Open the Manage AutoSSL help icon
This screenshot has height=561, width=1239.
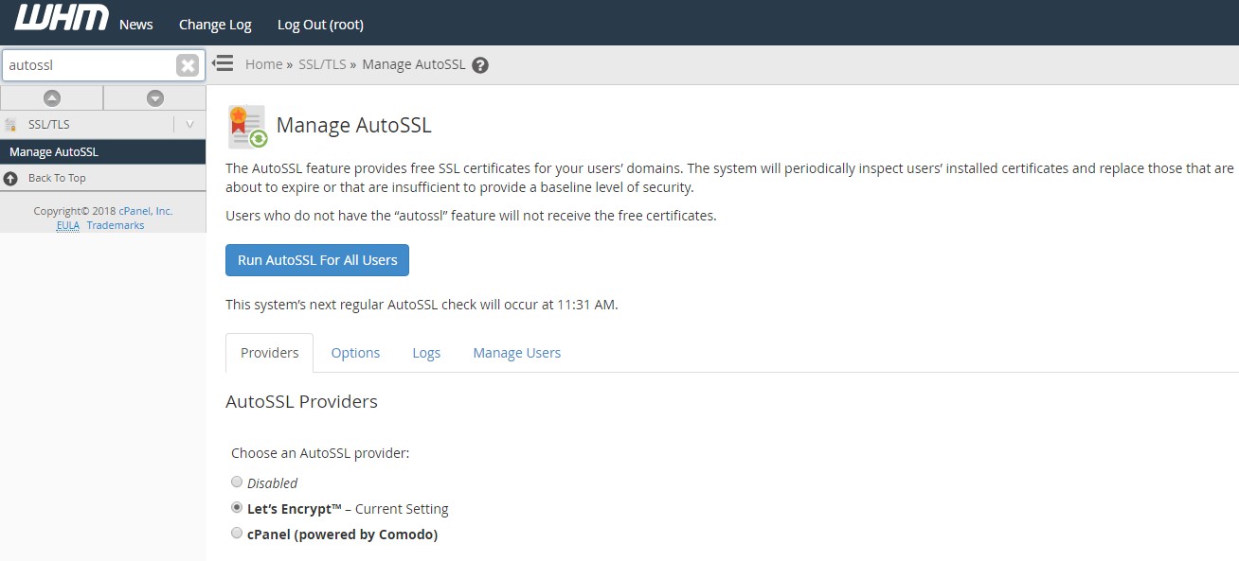click(480, 65)
